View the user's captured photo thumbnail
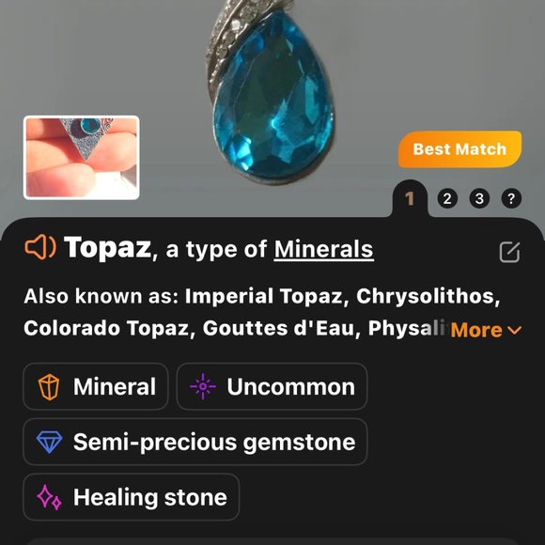Screen dimensions: 545x545 [82, 158]
